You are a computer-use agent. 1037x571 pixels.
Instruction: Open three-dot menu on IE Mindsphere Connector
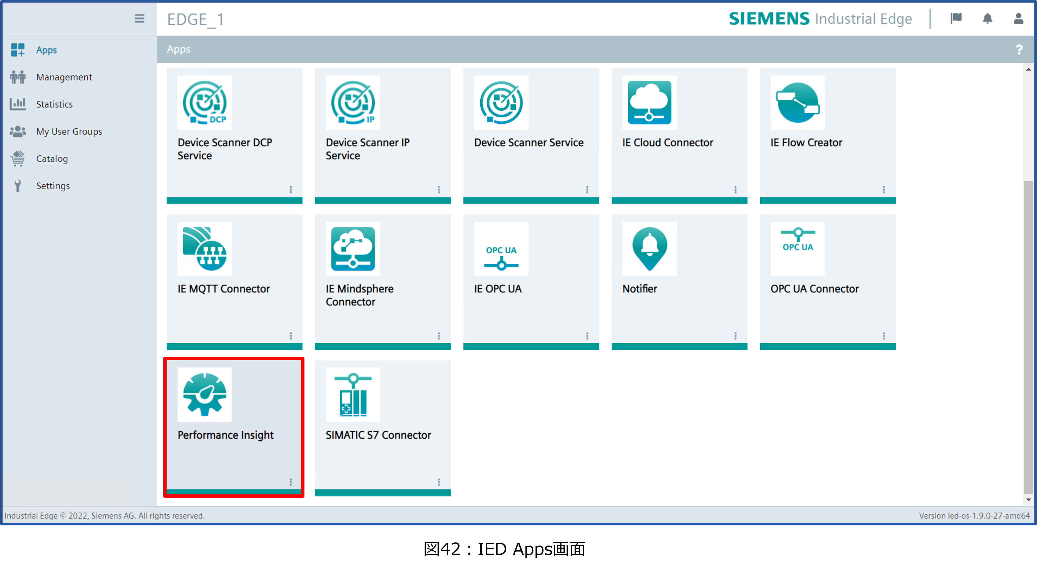tap(439, 335)
